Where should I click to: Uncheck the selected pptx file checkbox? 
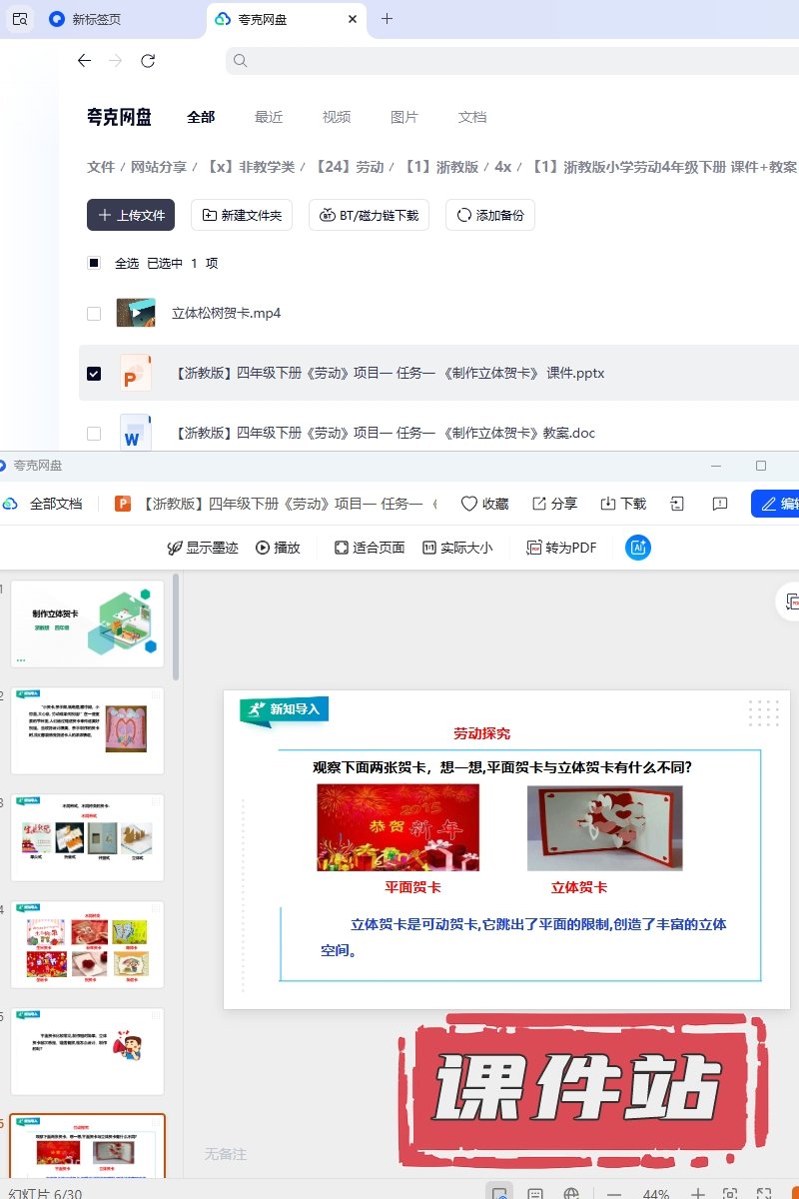coord(94,374)
